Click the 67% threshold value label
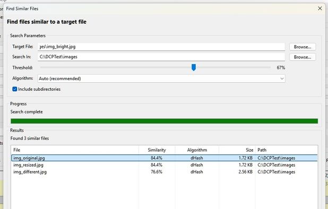This screenshot has height=209, width=328. point(281,68)
